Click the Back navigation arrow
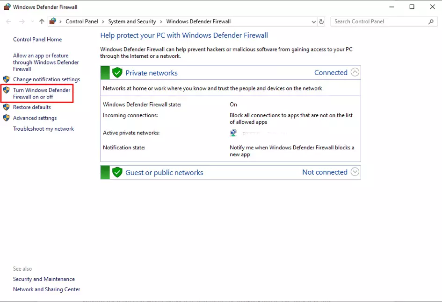This screenshot has height=302, width=442. pyautogui.click(x=8, y=21)
